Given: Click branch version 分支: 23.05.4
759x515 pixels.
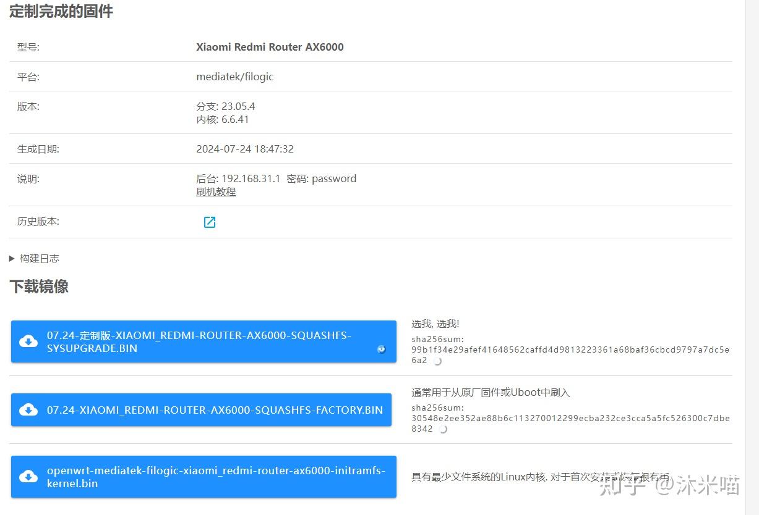Looking at the screenshot, I should click(x=226, y=106).
